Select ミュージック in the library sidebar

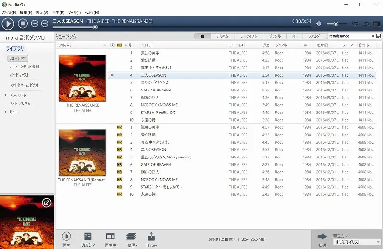pyautogui.click(x=18, y=58)
